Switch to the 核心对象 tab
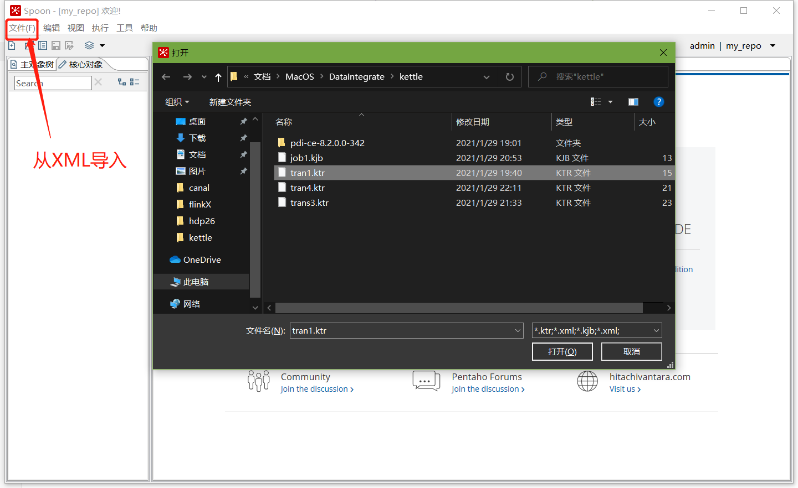The height and width of the screenshot is (488, 798). pyautogui.click(x=81, y=65)
